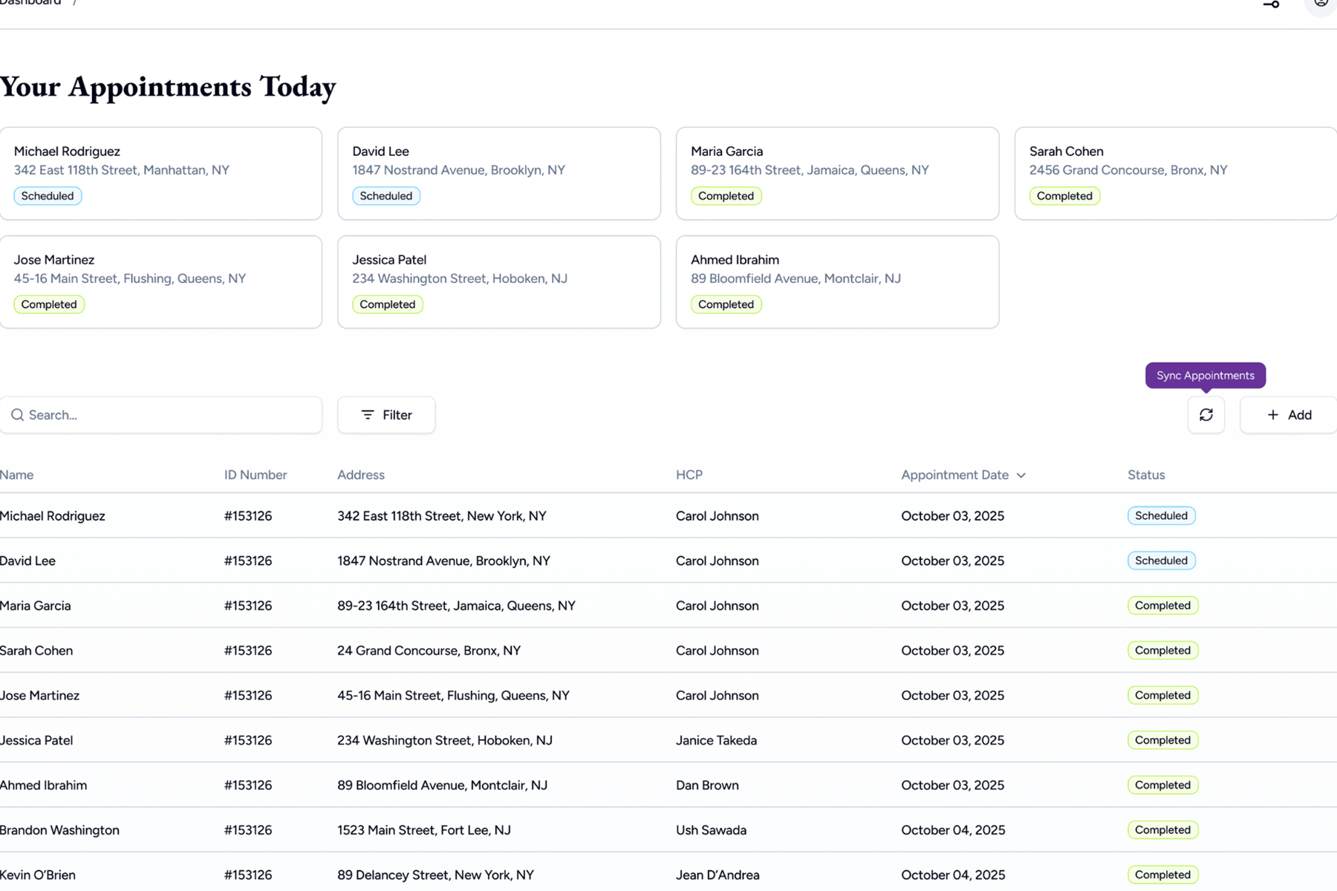The image size is (1337, 891).
Task: Click the filter lines icon
Action: 368,415
